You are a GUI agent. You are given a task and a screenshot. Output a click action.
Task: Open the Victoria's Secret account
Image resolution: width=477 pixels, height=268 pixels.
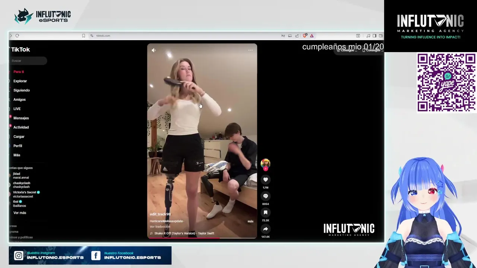26,194
